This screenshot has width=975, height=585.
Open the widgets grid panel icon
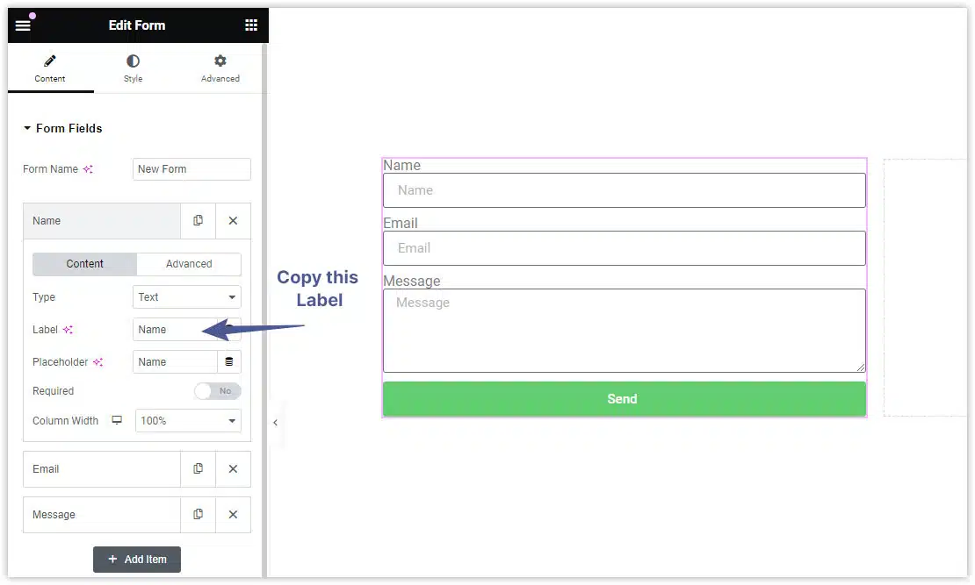click(251, 25)
